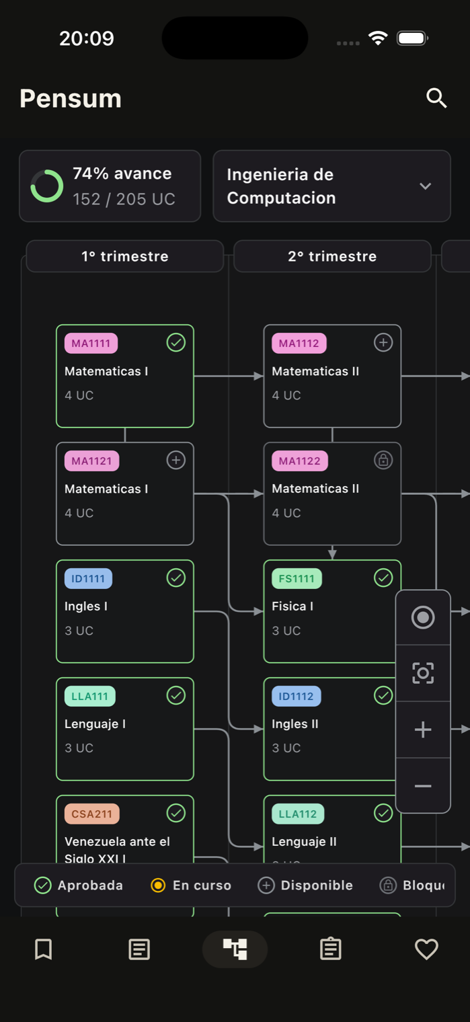Switch to the clipboard tab
Viewport: 470px width, 1022px height.
pyautogui.click(x=330, y=949)
